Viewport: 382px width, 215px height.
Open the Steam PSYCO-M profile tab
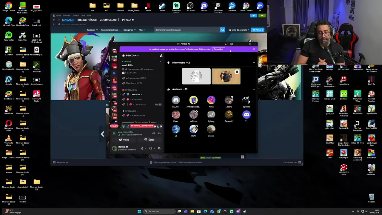128,20
